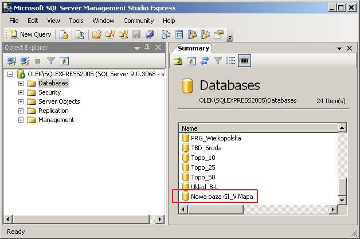
Task: Select the Server Objects folder
Action: (59, 101)
